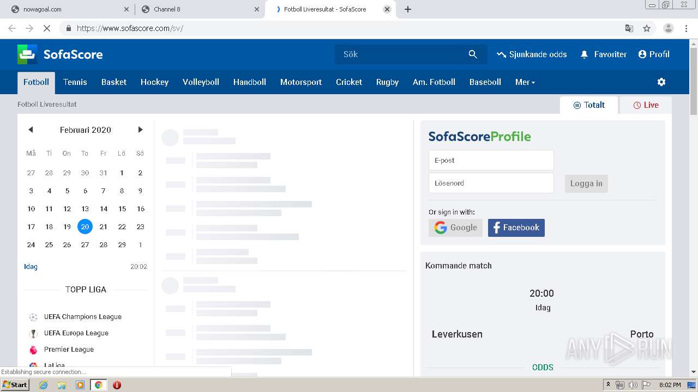The image size is (698, 392).
Task: Click Februari 2020 month label
Action: click(x=86, y=130)
